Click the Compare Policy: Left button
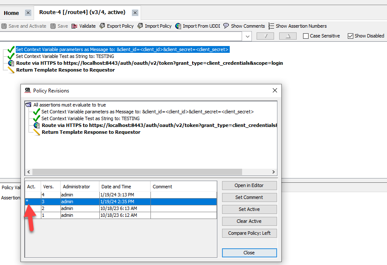Viewport: 387px width, 265px height. tap(249, 233)
